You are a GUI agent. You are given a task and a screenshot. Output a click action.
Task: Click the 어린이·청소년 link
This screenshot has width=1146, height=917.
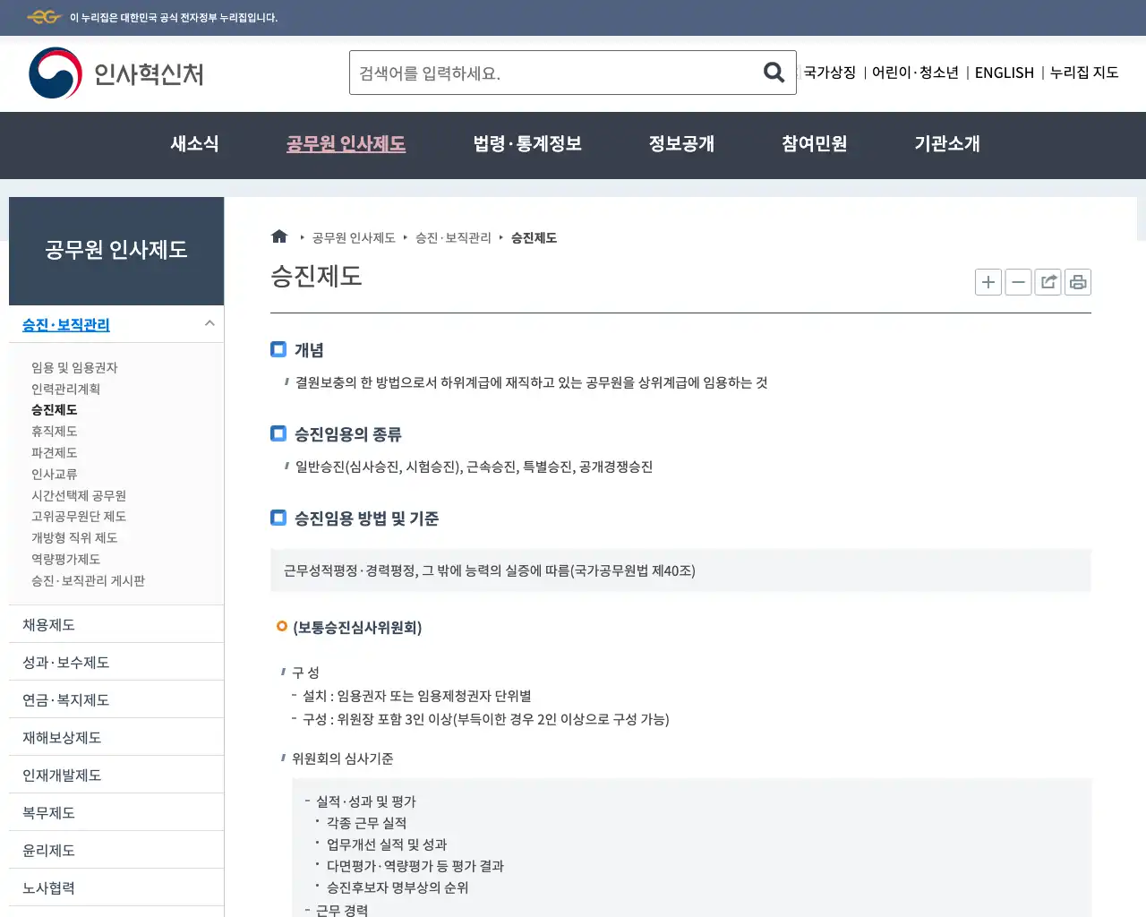915,73
